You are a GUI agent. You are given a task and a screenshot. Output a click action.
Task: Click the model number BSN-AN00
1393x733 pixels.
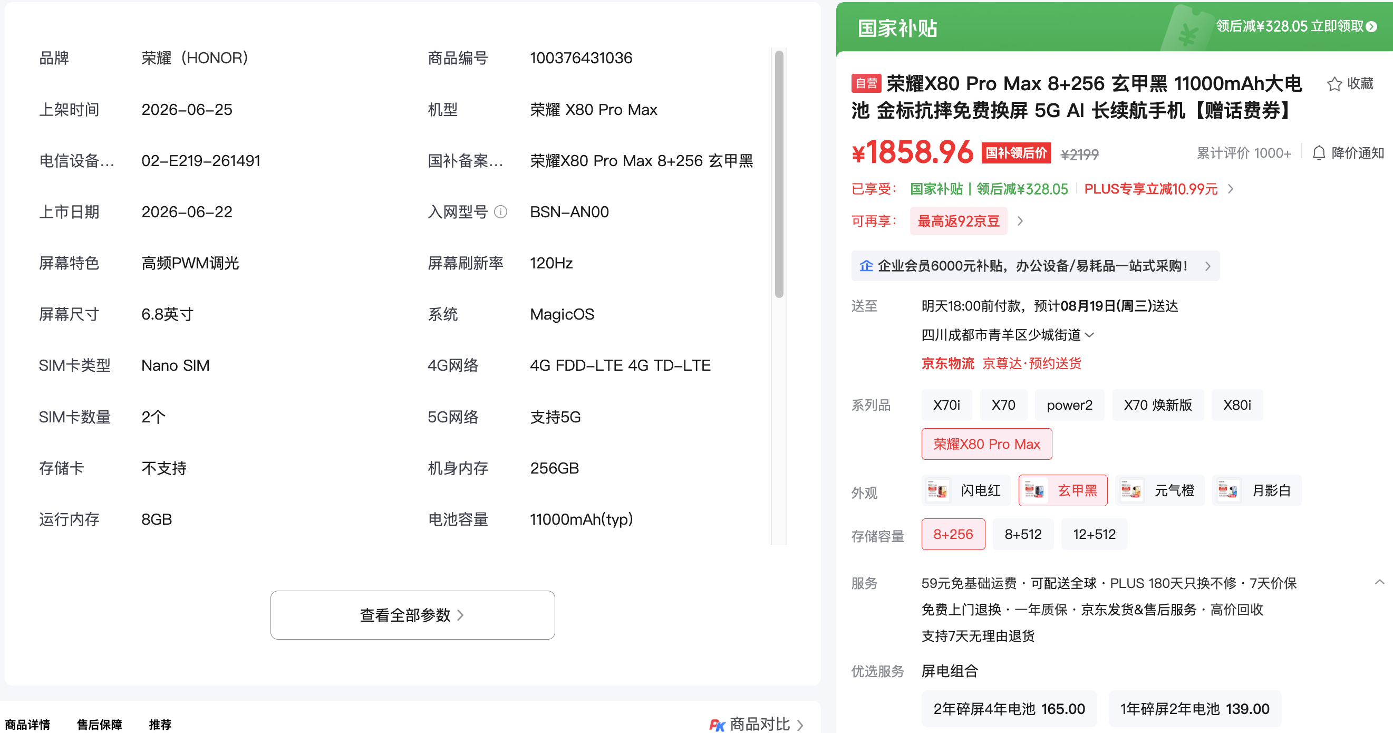click(569, 212)
